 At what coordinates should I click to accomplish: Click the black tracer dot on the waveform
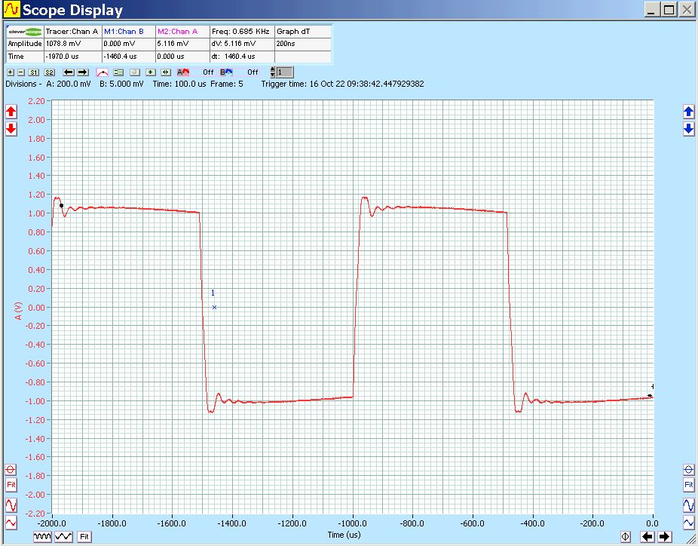click(61, 206)
